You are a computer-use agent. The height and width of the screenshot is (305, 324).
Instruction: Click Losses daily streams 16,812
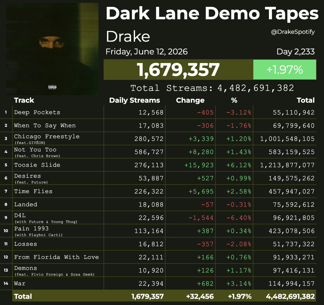click(151, 244)
